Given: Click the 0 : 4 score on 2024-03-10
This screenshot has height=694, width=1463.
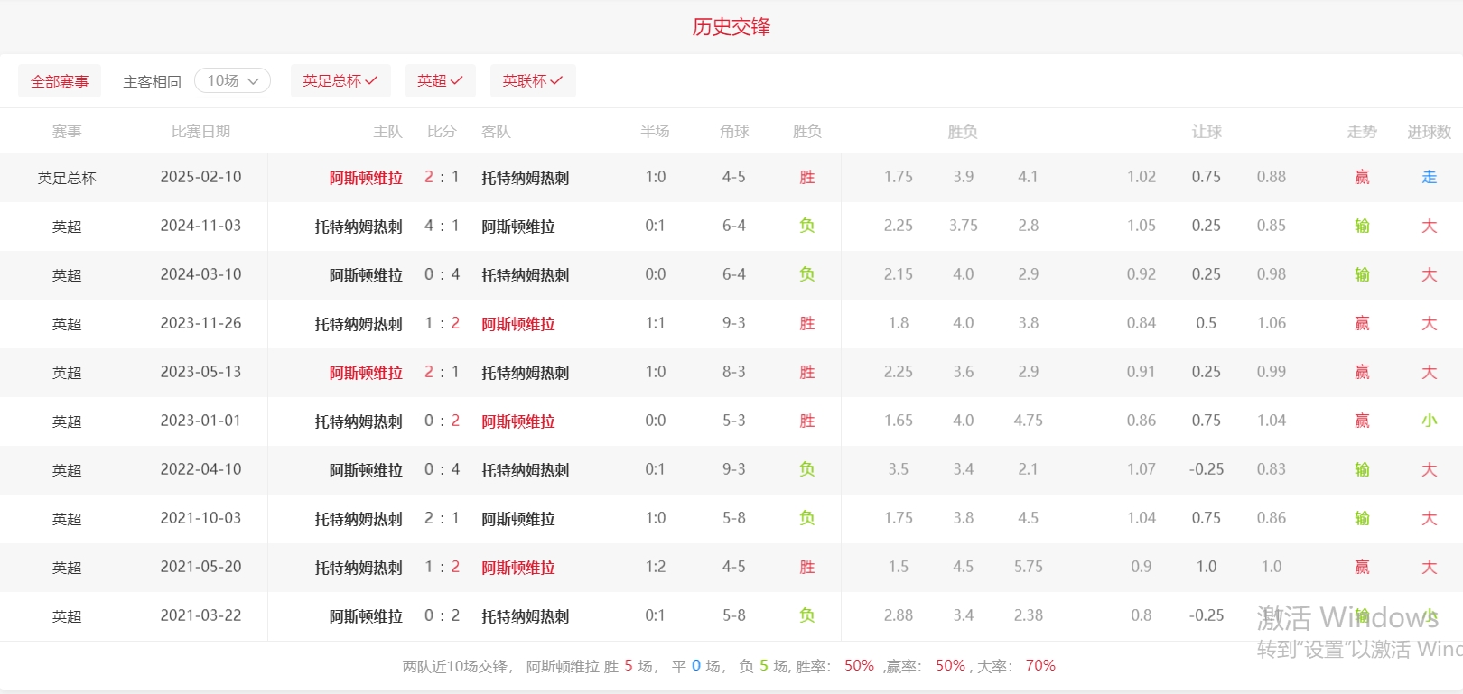Looking at the screenshot, I should [442, 275].
